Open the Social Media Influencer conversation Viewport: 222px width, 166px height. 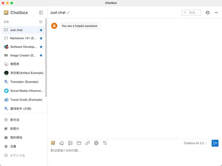coord(23,91)
